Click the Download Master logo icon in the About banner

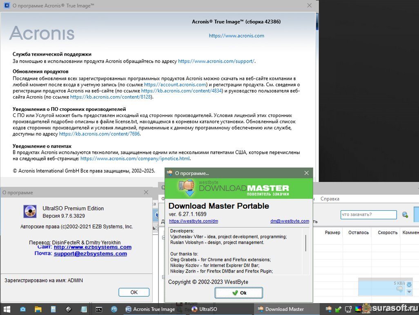coord(187,188)
